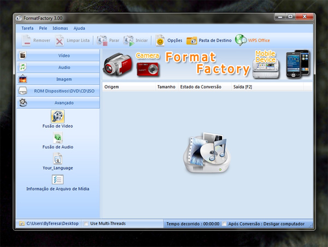Expand ROM Dispositivos\DVD\CD\ISO panel
Image resolution: width=328 pixels, height=247 pixels.
pos(58,91)
